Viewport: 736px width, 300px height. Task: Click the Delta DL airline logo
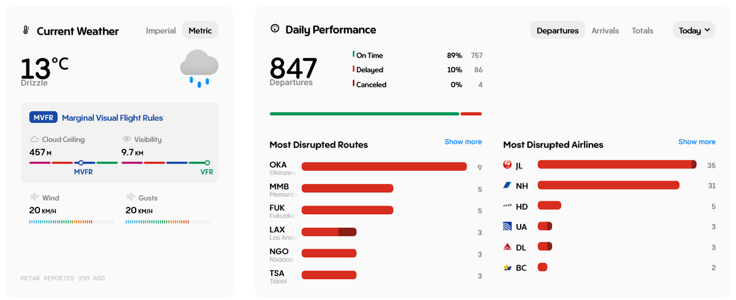(507, 247)
